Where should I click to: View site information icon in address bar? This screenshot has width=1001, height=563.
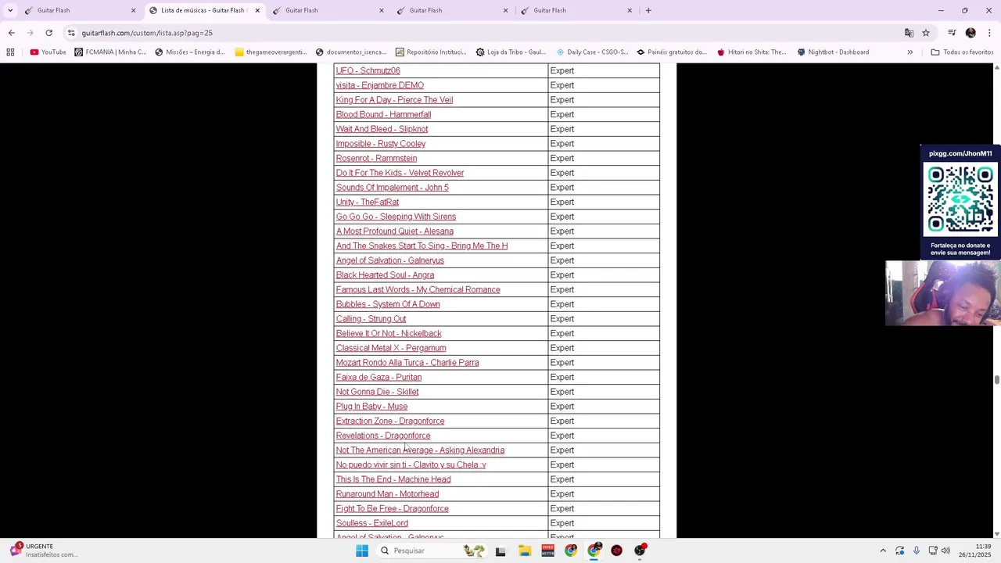[71, 33]
